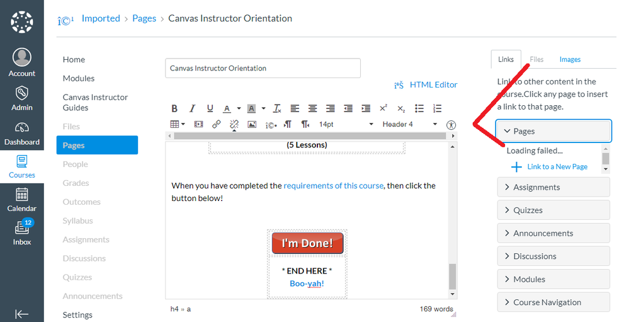Open the Inbox with 12 unread

tap(21, 233)
